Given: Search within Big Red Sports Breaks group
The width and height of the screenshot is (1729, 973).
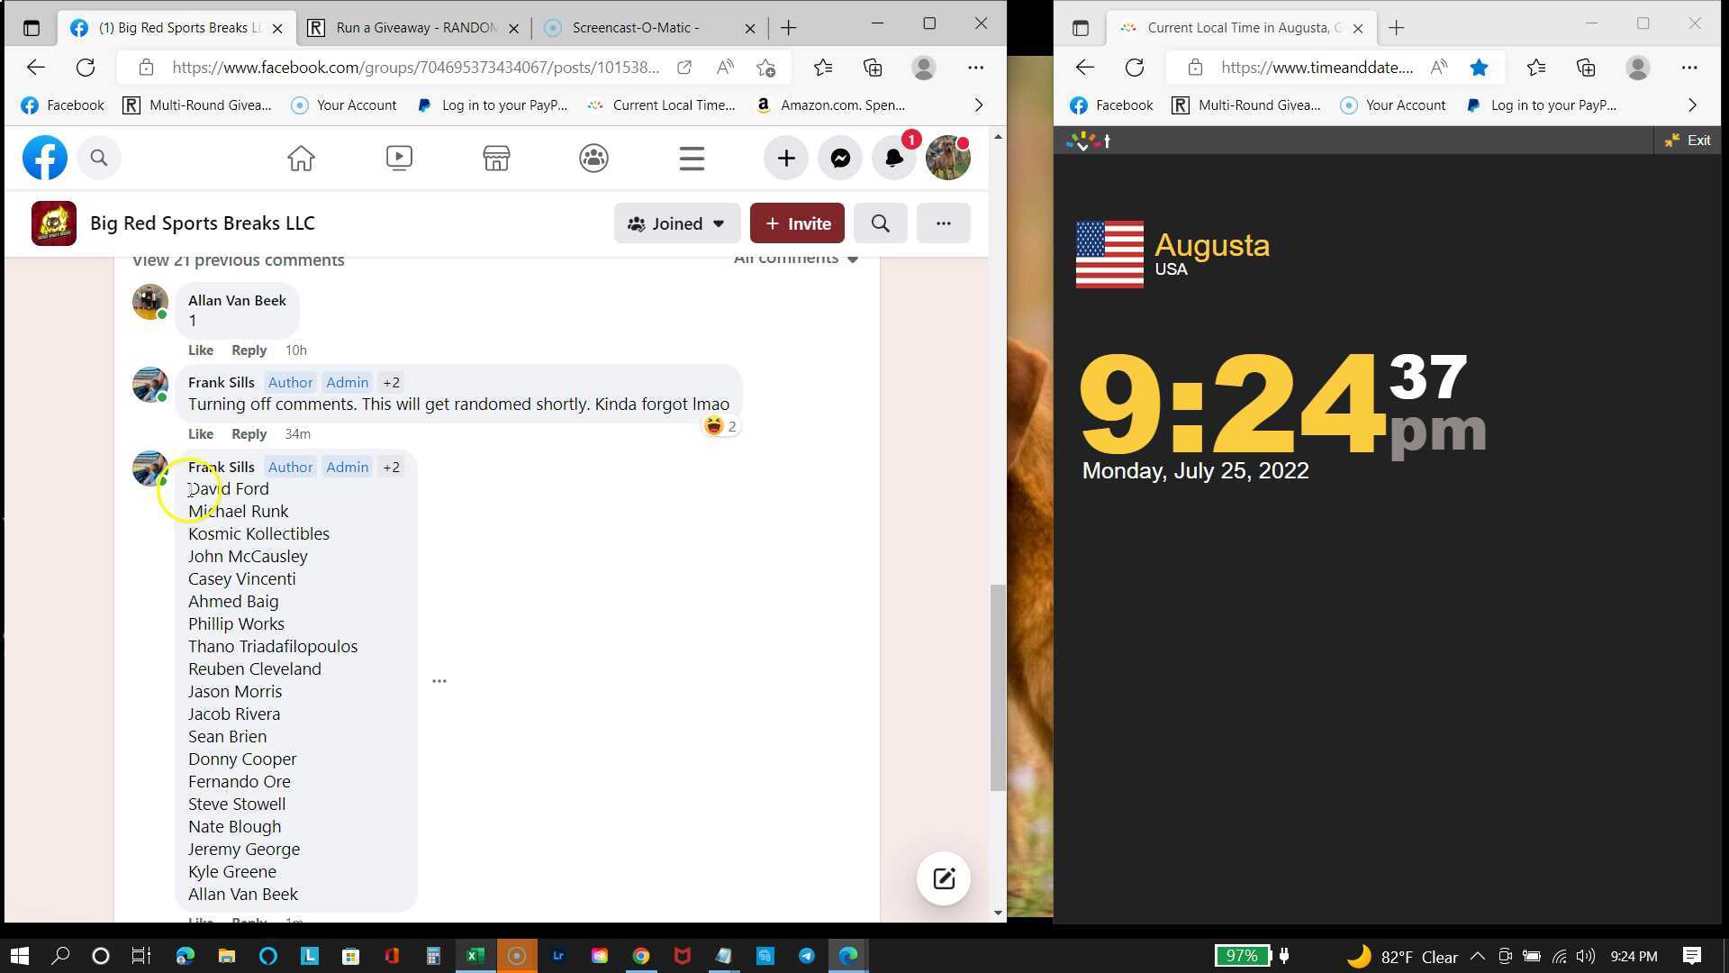Looking at the screenshot, I should [x=880, y=223].
